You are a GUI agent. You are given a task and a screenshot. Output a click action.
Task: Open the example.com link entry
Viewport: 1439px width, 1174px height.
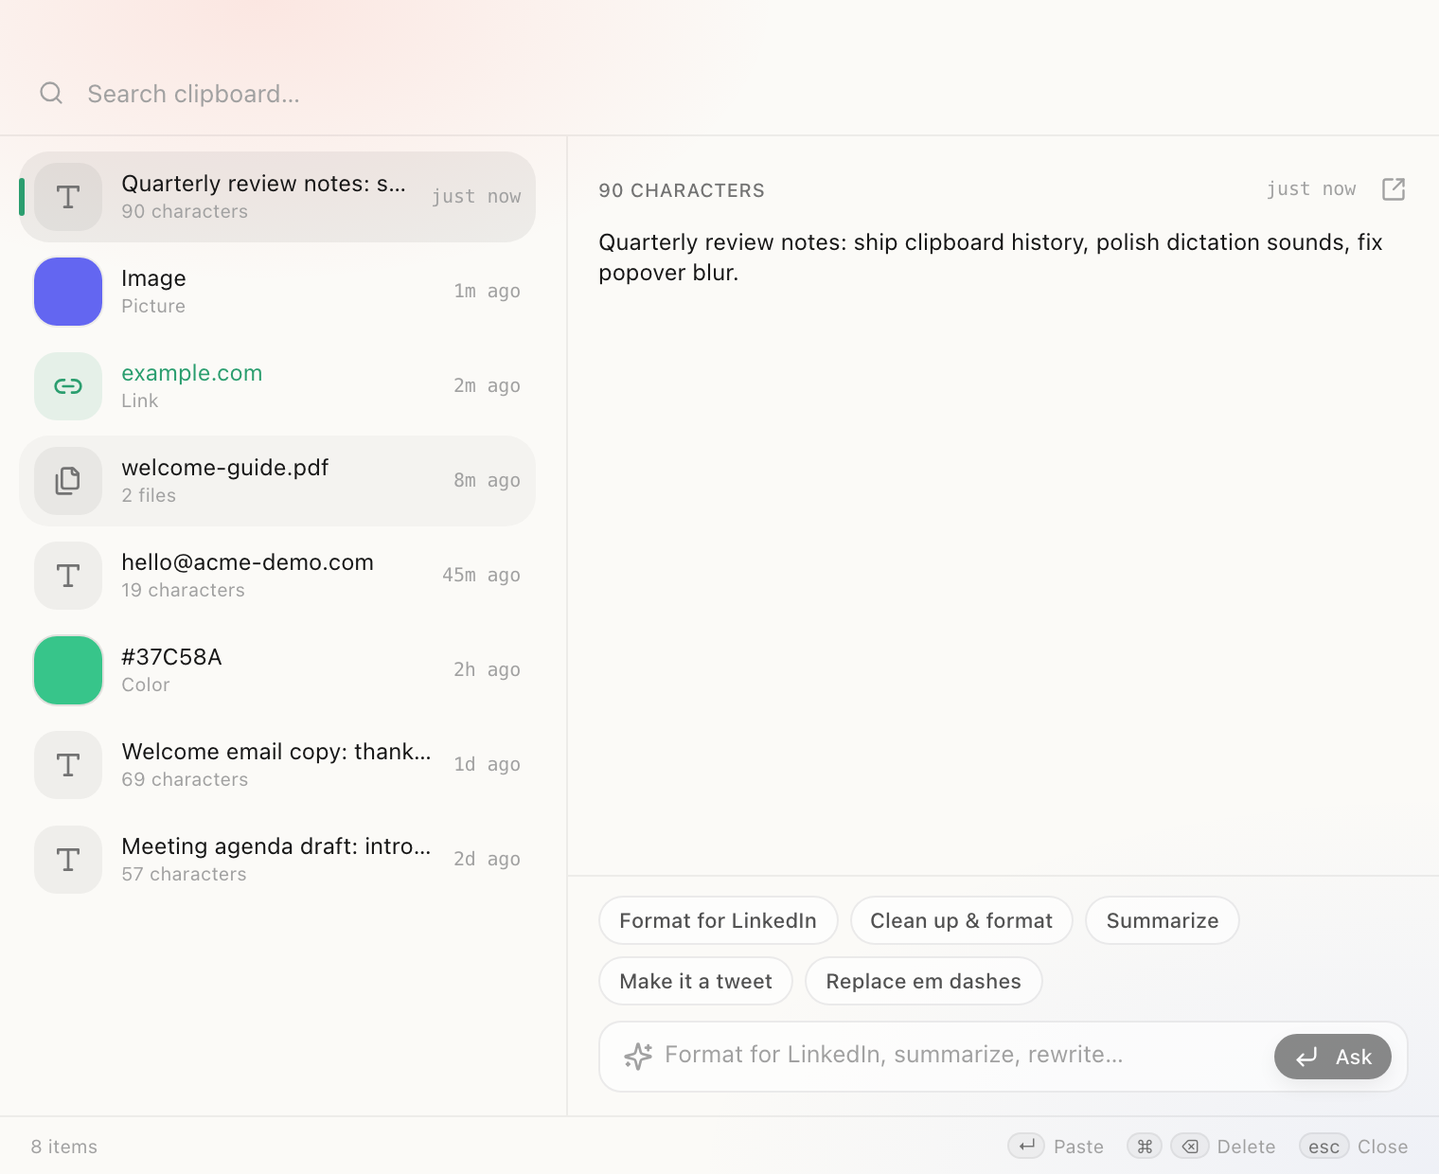[191, 373]
